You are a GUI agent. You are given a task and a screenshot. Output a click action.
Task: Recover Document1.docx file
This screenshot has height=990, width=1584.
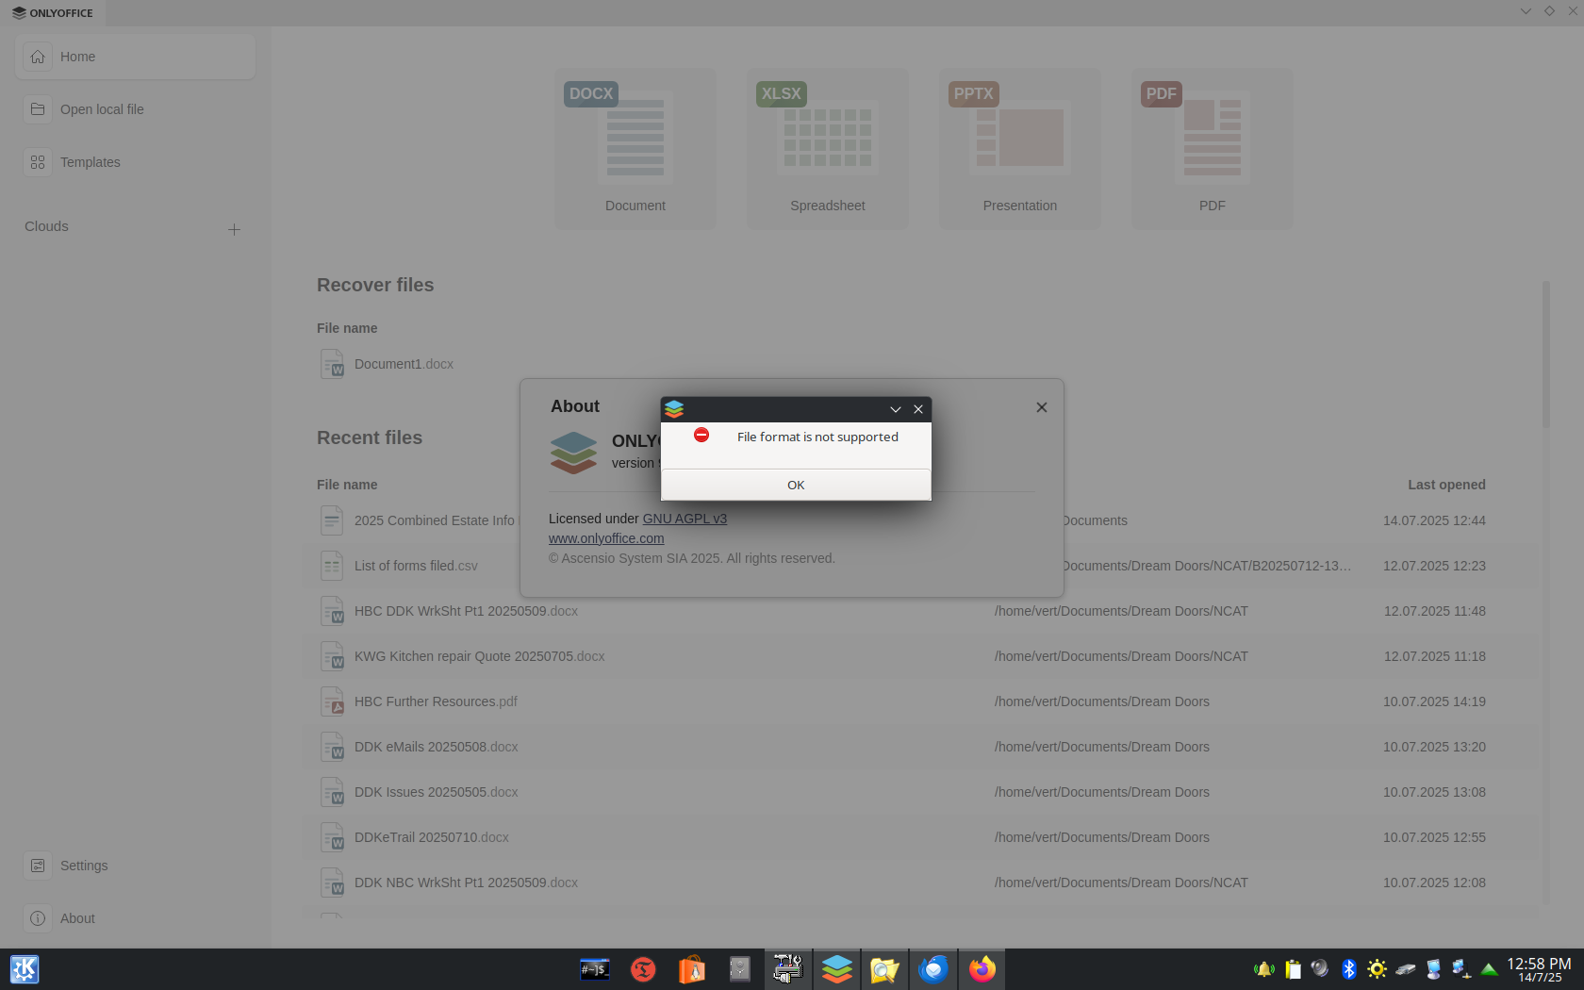click(x=404, y=364)
